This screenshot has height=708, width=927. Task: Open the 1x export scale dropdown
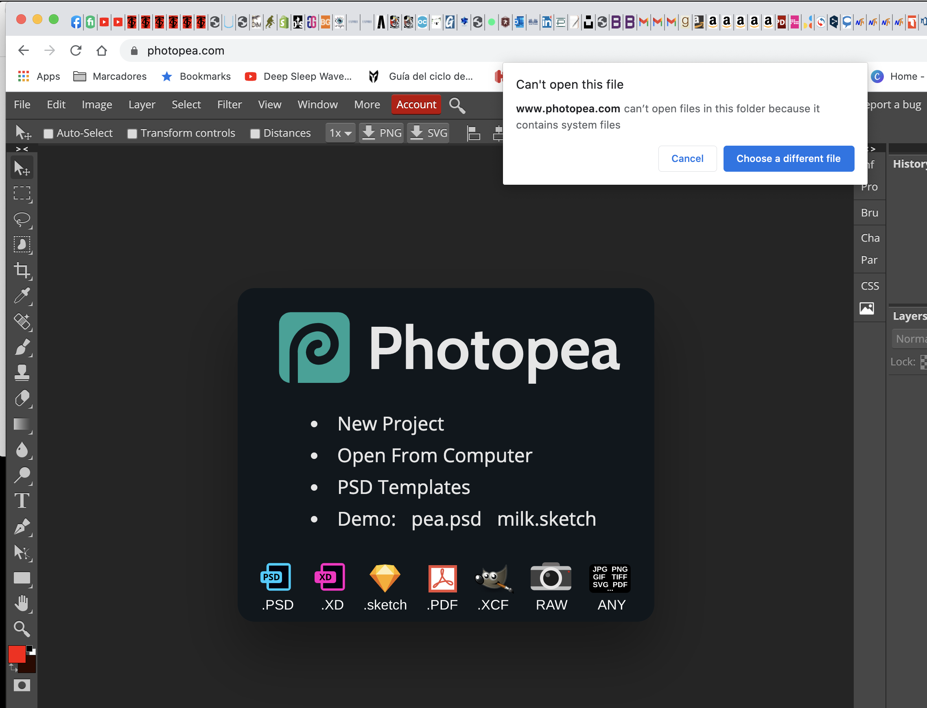pyautogui.click(x=341, y=133)
